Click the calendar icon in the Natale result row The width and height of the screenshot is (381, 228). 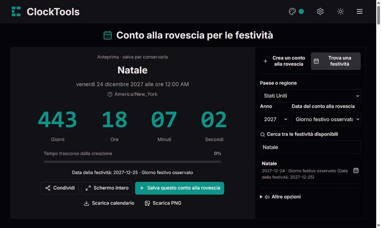[356, 170]
